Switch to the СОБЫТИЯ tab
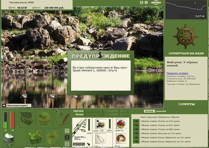 (161, 111)
